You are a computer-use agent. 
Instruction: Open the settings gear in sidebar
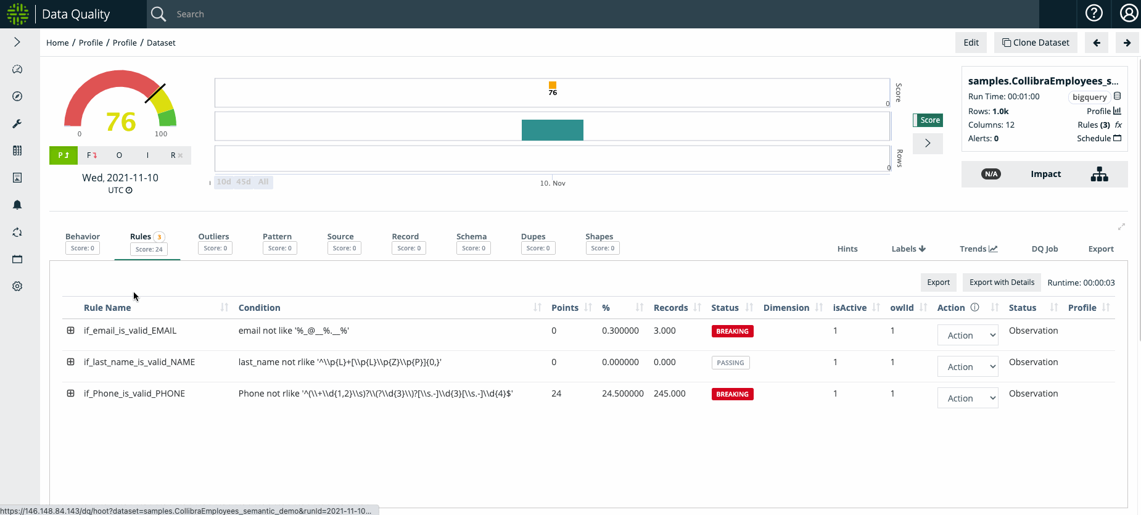tap(17, 286)
